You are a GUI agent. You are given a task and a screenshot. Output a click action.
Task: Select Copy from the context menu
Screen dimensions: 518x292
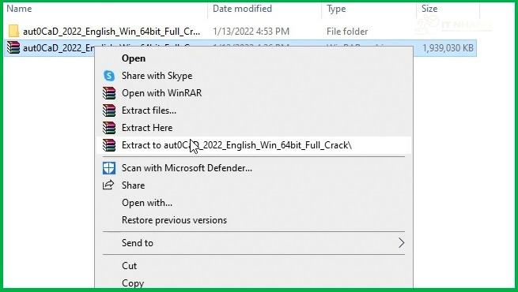pos(133,283)
